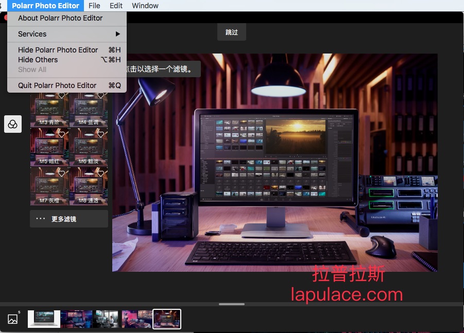Image resolution: width=464 pixels, height=333 pixels.
Task: Open the Edit menu
Action: tap(116, 6)
